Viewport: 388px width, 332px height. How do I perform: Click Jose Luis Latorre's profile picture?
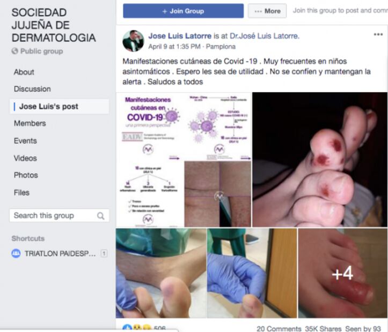coord(133,41)
